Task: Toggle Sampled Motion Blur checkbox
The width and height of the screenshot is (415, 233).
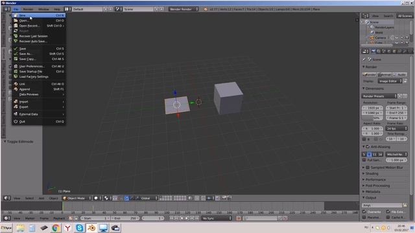Action: coord(368,168)
